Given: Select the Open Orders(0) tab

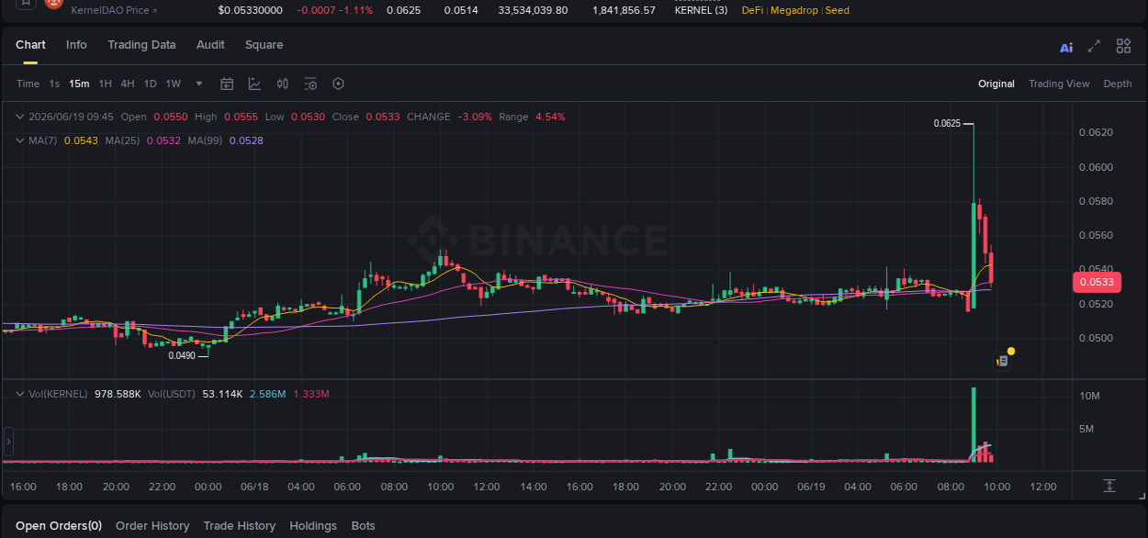Looking at the screenshot, I should tap(59, 526).
